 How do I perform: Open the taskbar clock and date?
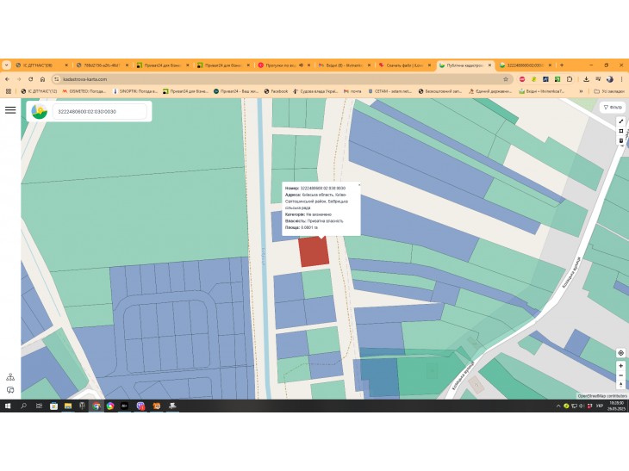[617, 406]
